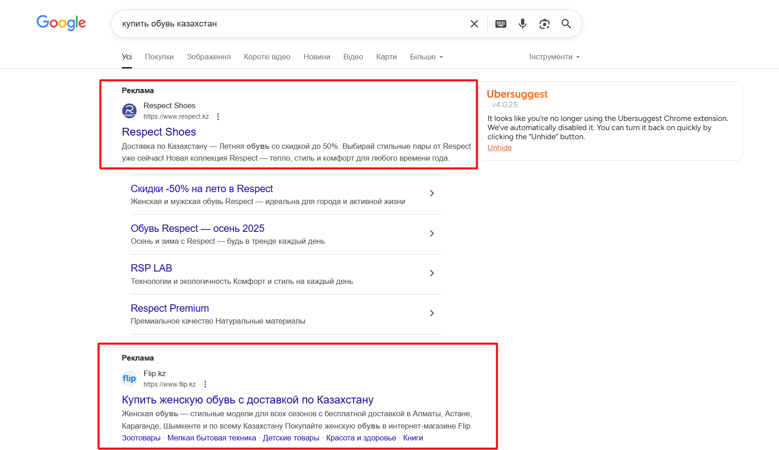Image resolution: width=779 pixels, height=450 pixels.
Task: Click the Google logo
Action: click(61, 23)
